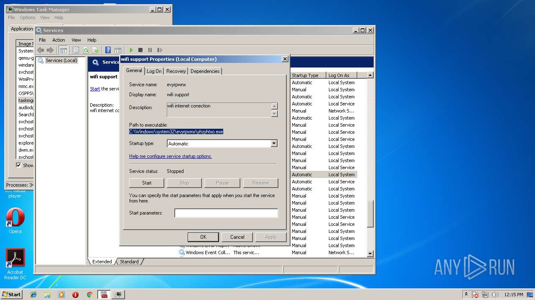The width and height of the screenshot is (535, 300).
Task: Click the Start parameters input field
Action: pyautogui.click(x=226, y=213)
